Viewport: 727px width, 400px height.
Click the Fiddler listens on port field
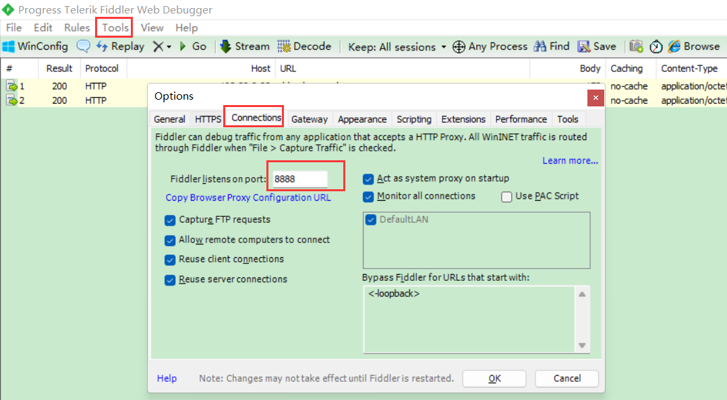[x=299, y=178]
